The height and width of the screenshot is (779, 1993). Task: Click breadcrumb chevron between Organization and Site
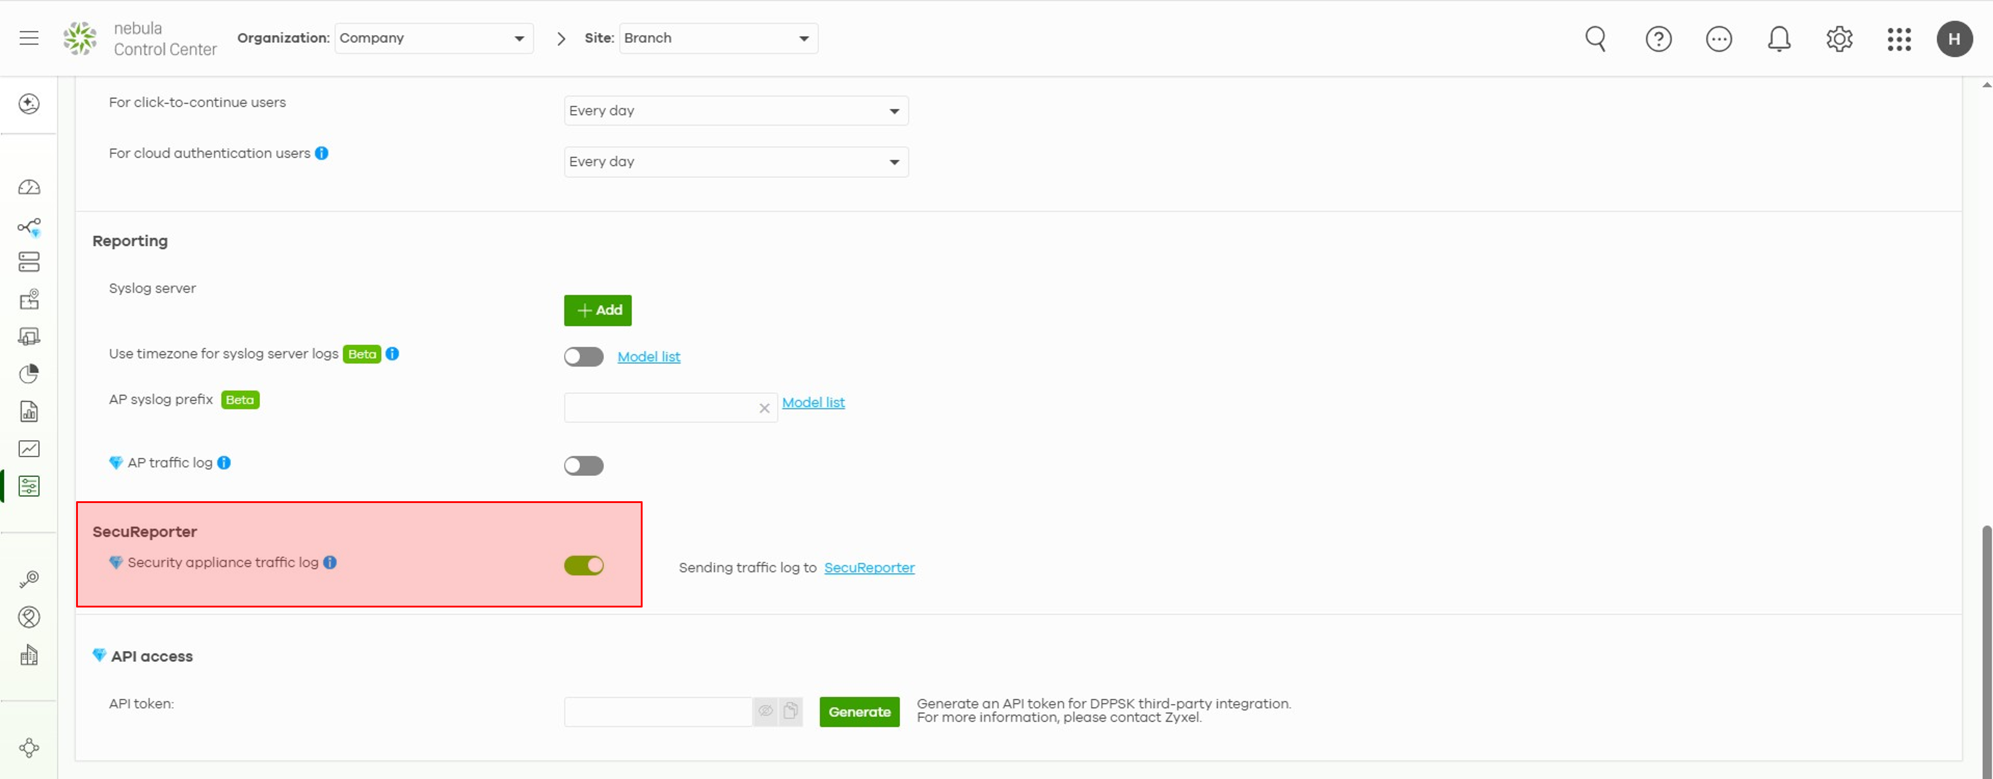[x=561, y=39]
